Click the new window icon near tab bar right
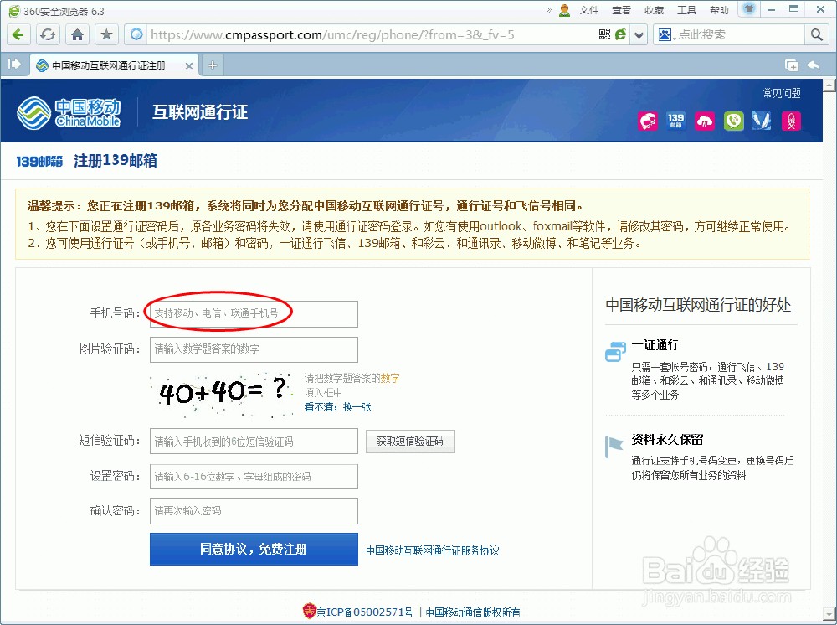 click(792, 65)
